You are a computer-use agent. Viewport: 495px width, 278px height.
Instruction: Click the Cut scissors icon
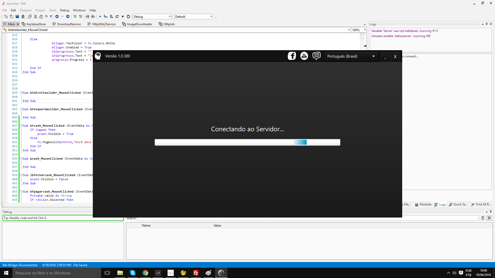point(36,16)
